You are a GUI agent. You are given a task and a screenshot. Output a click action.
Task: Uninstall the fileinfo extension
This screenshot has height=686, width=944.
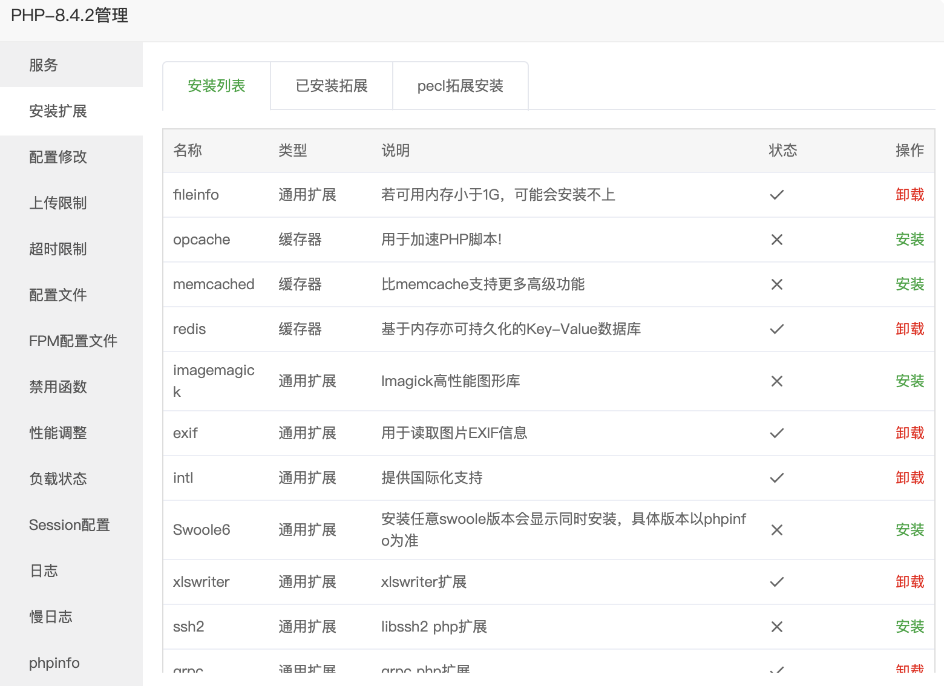pos(910,195)
